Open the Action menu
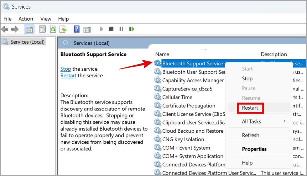The width and height of the screenshot is (307, 176). coord(26,19)
